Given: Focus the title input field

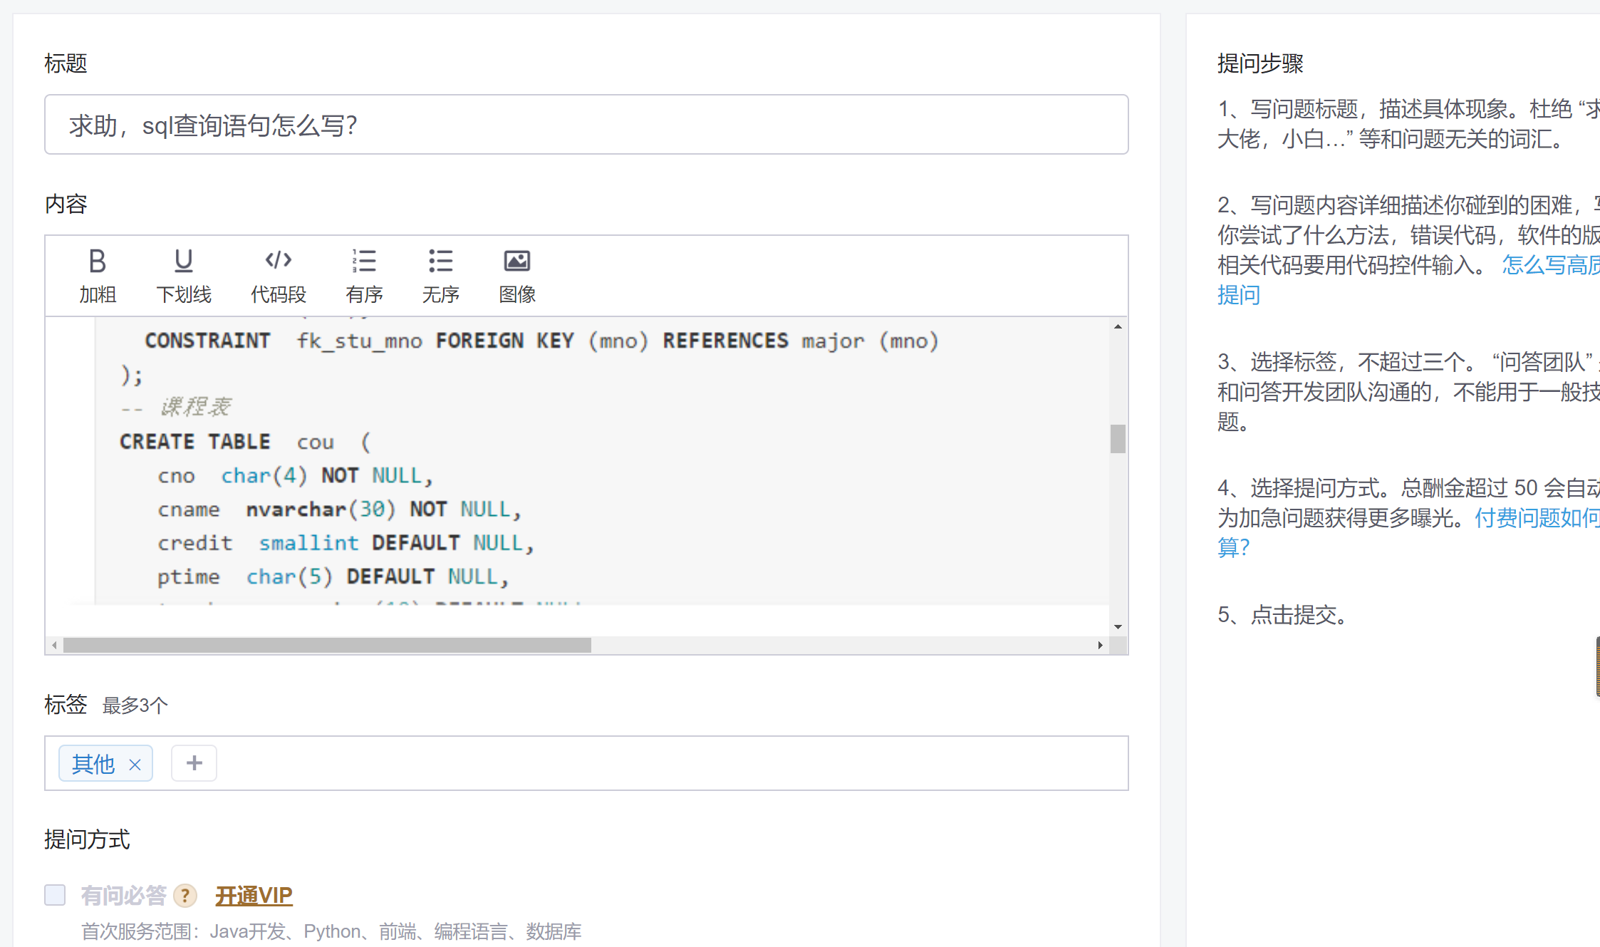Looking at the screenshot, I should point(586,125).
